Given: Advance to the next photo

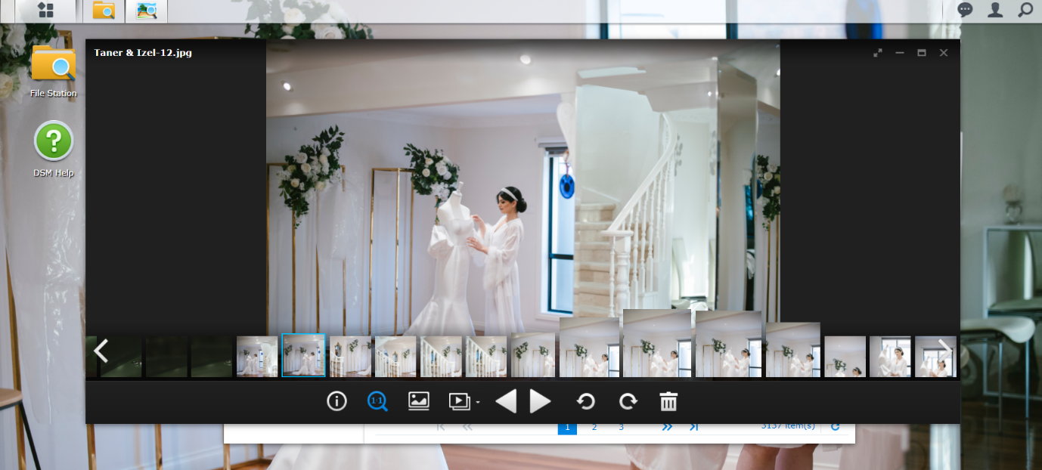Looking at the screenshot, I should tap(540, 401).
